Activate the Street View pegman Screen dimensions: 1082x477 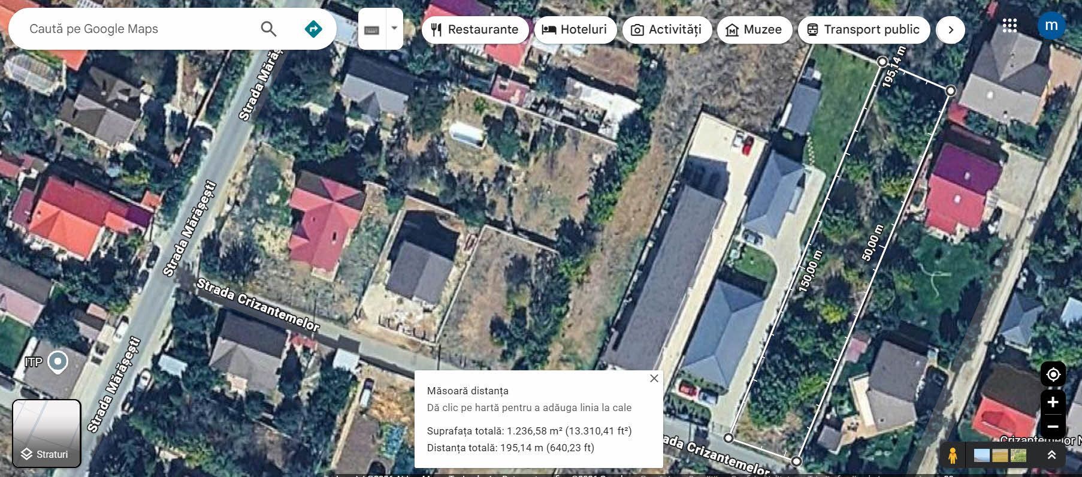(953, 456)
